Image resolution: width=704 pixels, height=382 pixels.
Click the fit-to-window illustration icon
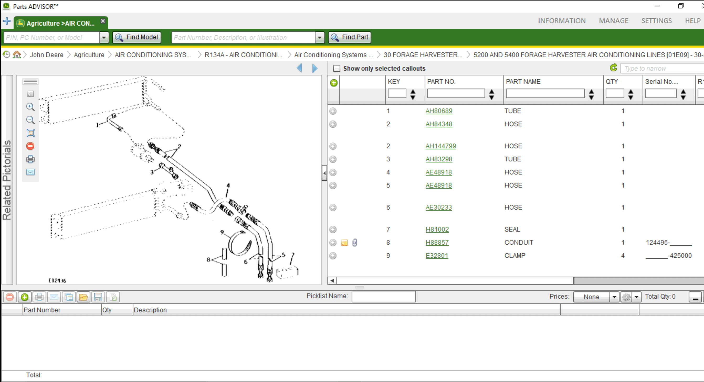tap(30, 133)
